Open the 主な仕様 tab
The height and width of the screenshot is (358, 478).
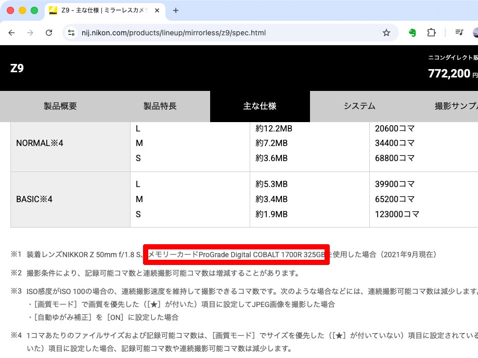pyautogui.click(x=260, y=106)
